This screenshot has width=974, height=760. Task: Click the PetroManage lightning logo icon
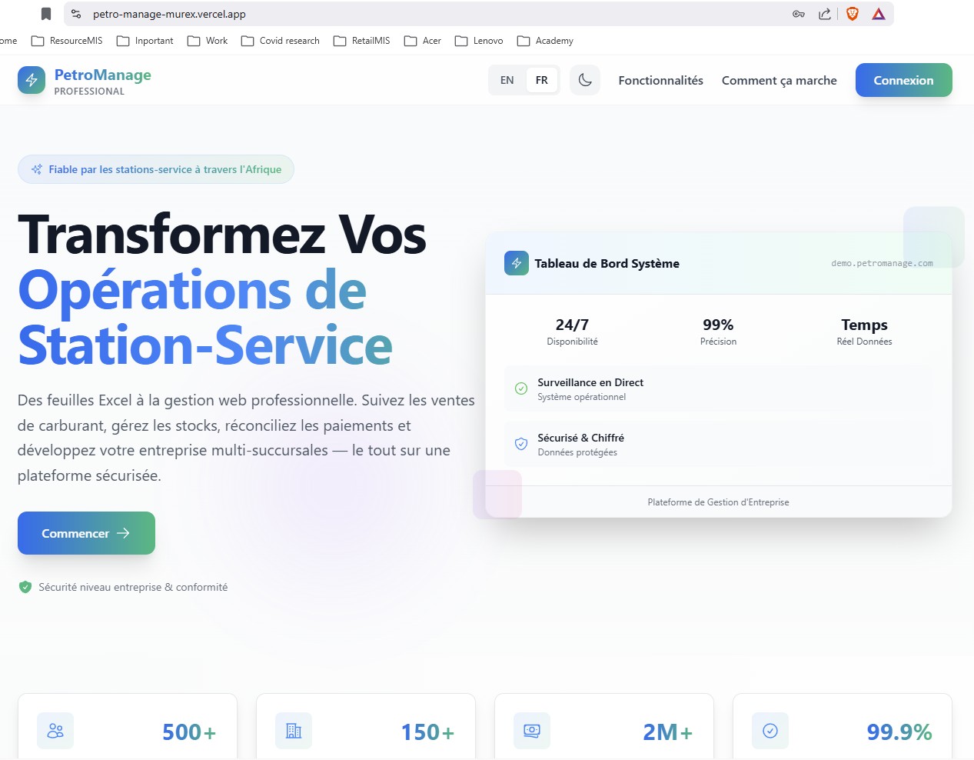[x=32, y=80]
